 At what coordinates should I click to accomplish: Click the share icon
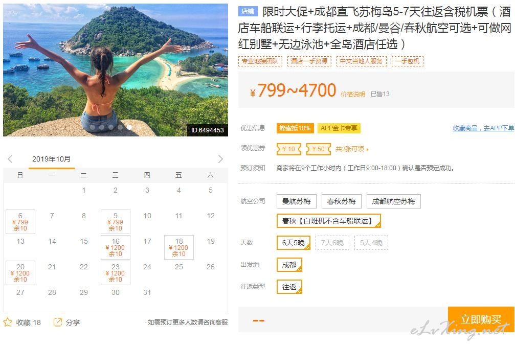tap(57, 322)
